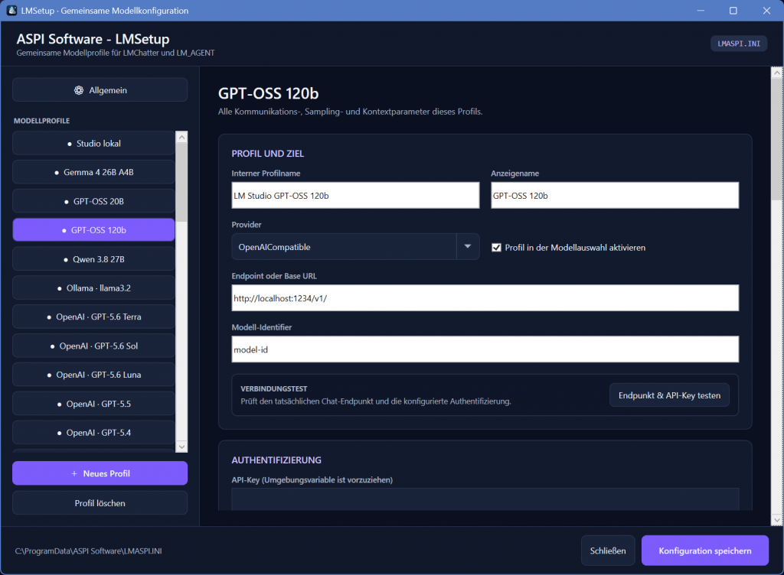
Task: Select the OpenAI · GPT-5.6 Luna profile
Action: click(93, 375)
